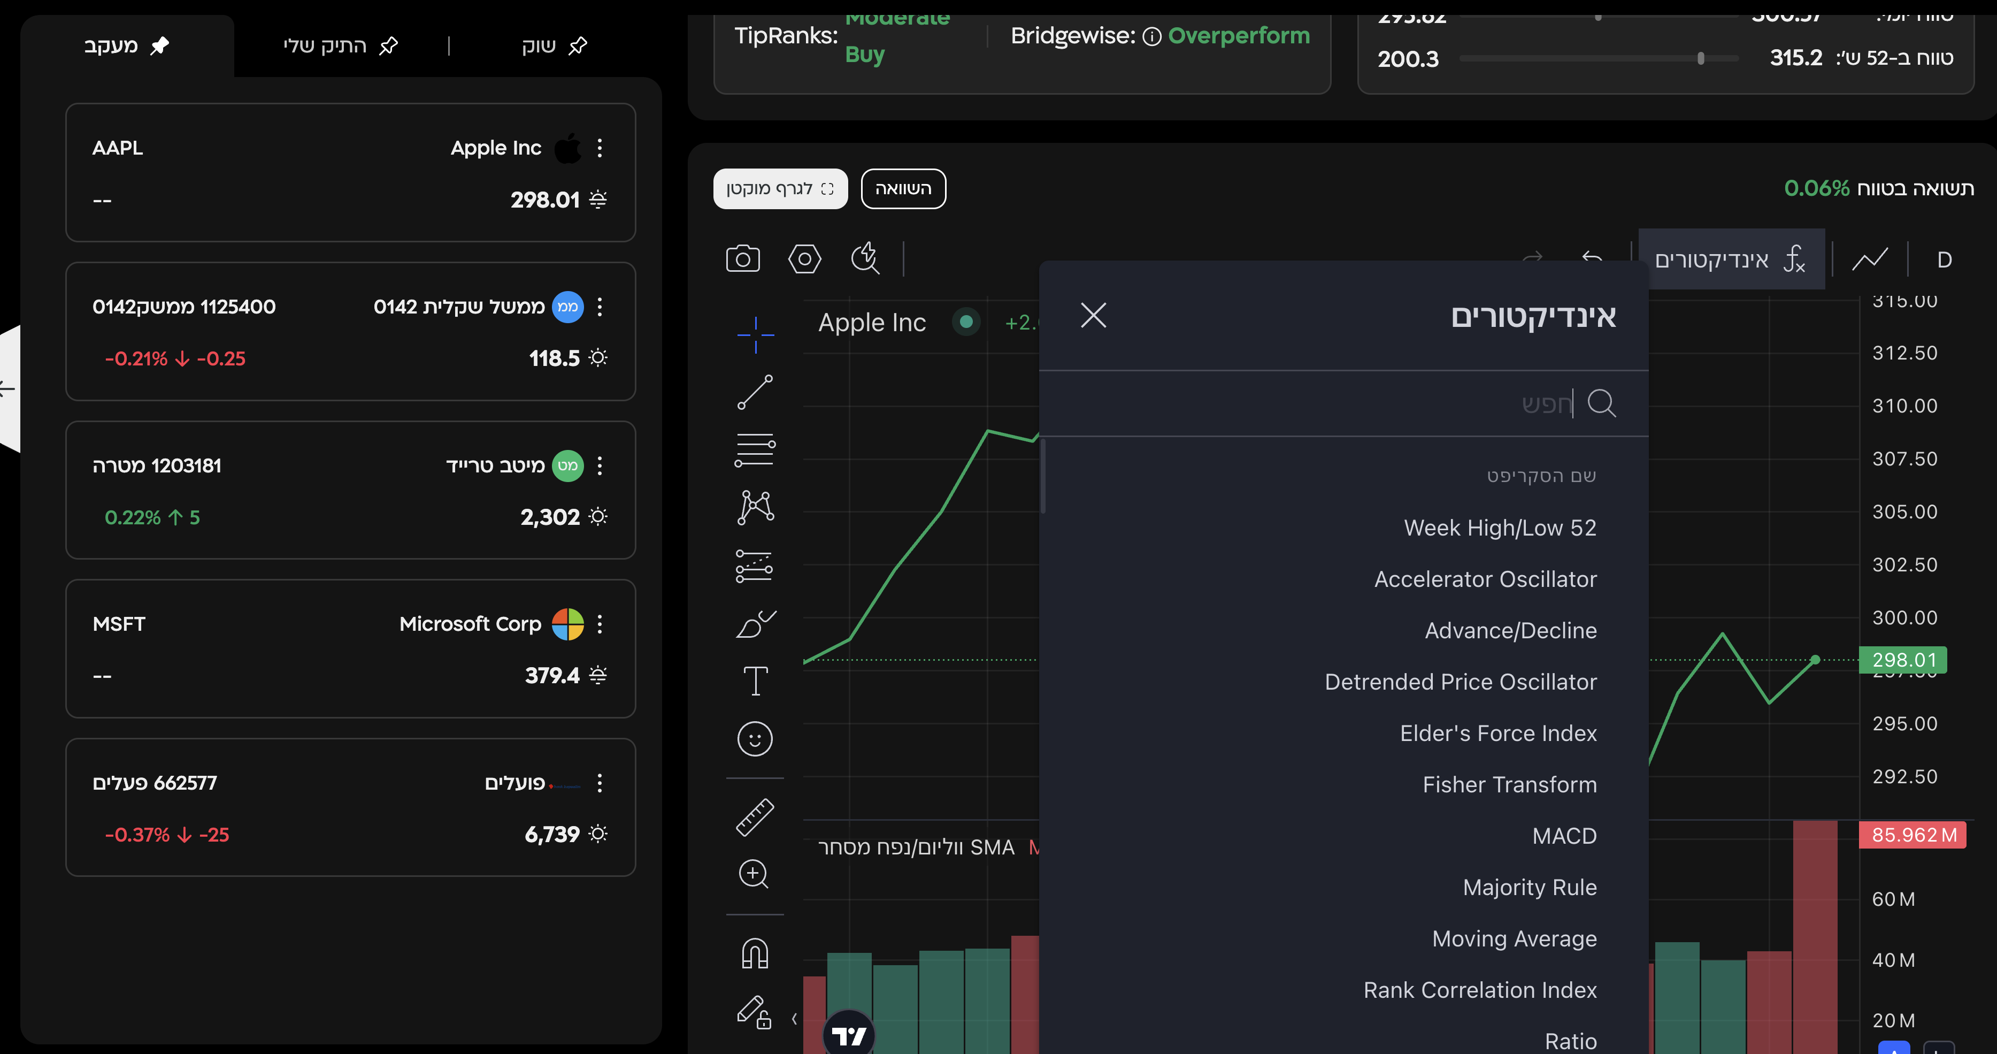Open options menu for מיטב טרייד card
Viewport: 1997px width, 1054px height.
click(599, 465)
